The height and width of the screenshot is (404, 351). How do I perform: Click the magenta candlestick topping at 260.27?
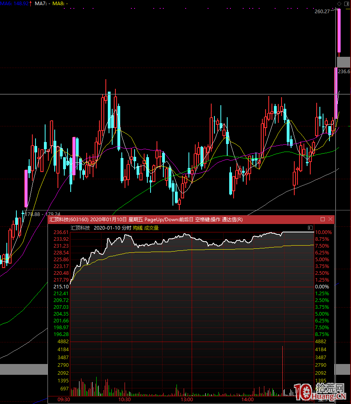pos(339,30)
